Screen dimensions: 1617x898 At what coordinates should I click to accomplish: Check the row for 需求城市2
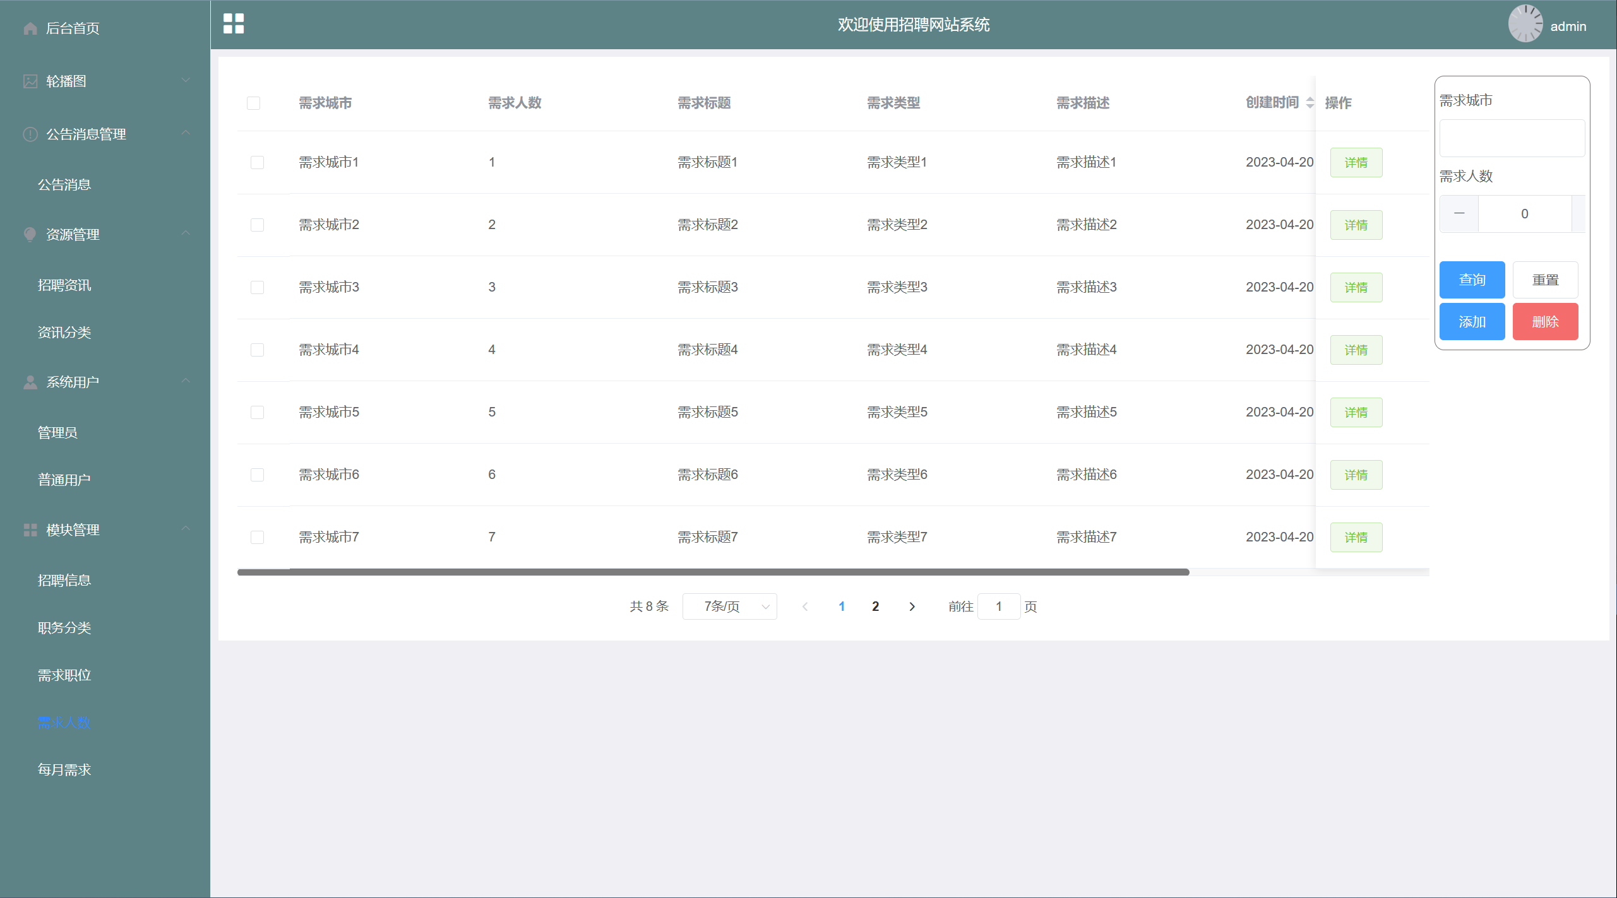tap(257, 225)
